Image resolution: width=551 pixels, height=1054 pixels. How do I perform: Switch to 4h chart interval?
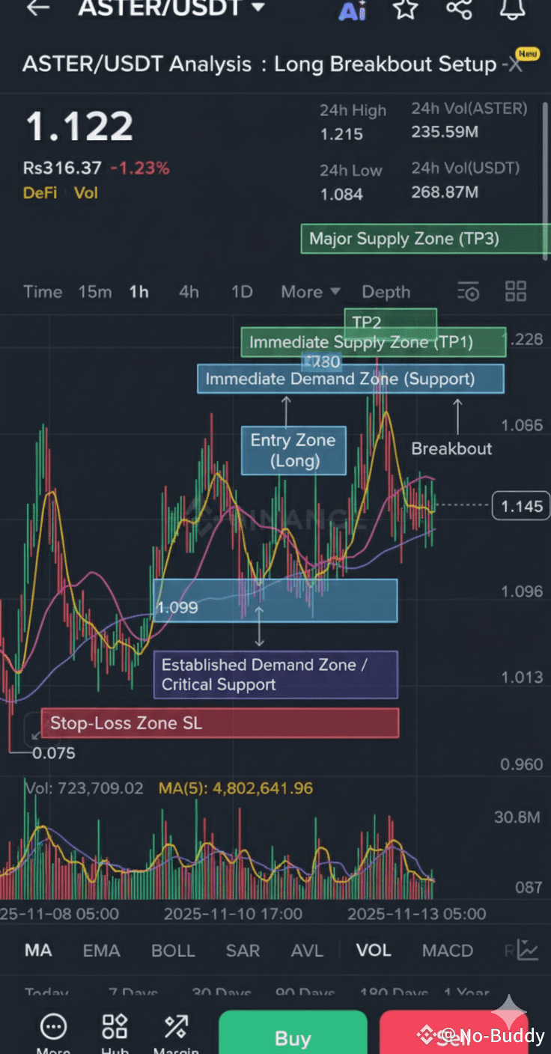[x=189, y=292]
